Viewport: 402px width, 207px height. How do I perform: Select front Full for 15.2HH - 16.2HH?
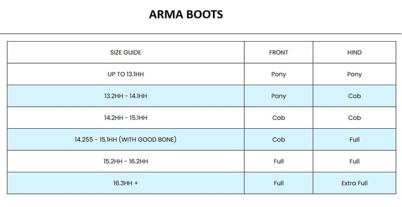coord(278,161)
